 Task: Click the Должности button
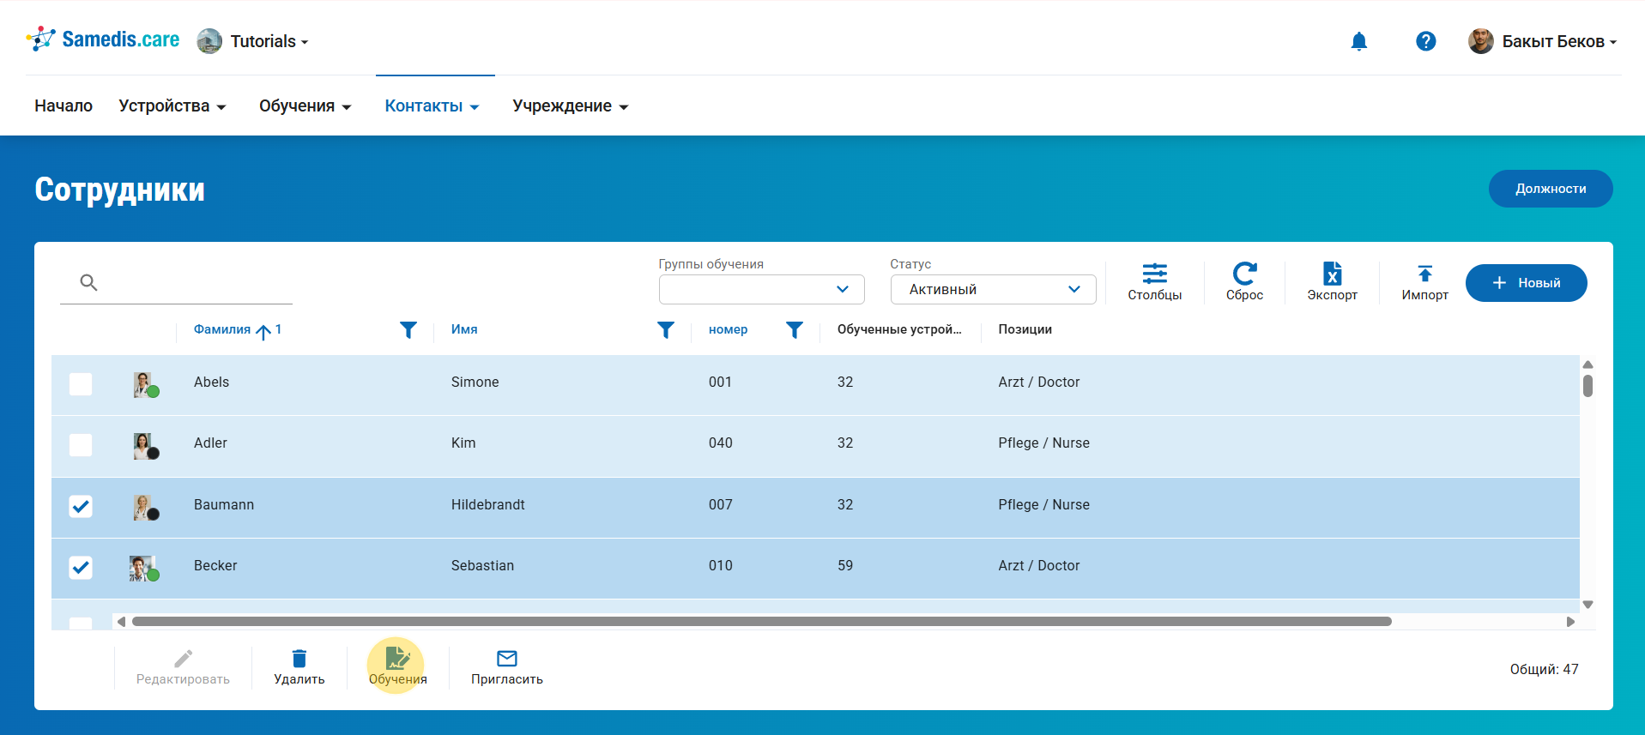coord(1550,189)
